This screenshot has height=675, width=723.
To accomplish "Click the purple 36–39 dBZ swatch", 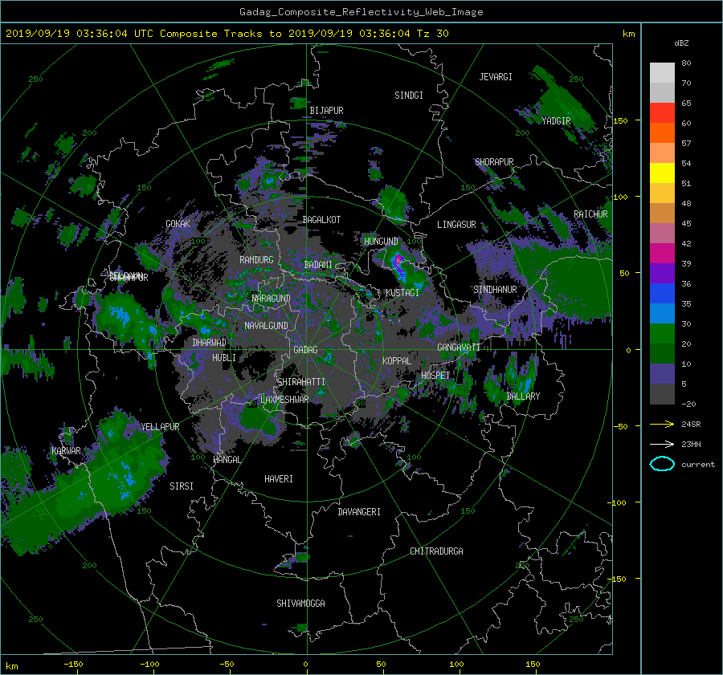I will coord(662,273).
